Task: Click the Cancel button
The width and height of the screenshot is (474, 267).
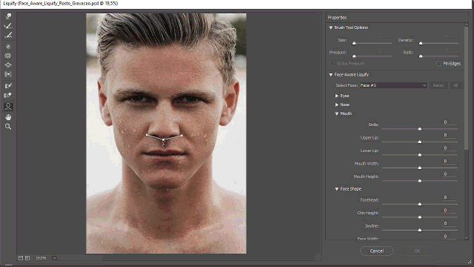Action: 377,251
